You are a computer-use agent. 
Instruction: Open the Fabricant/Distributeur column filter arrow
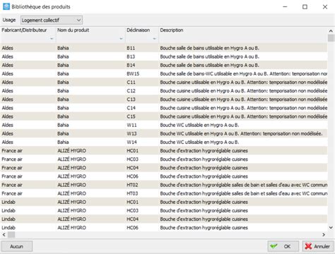(52, 39)
